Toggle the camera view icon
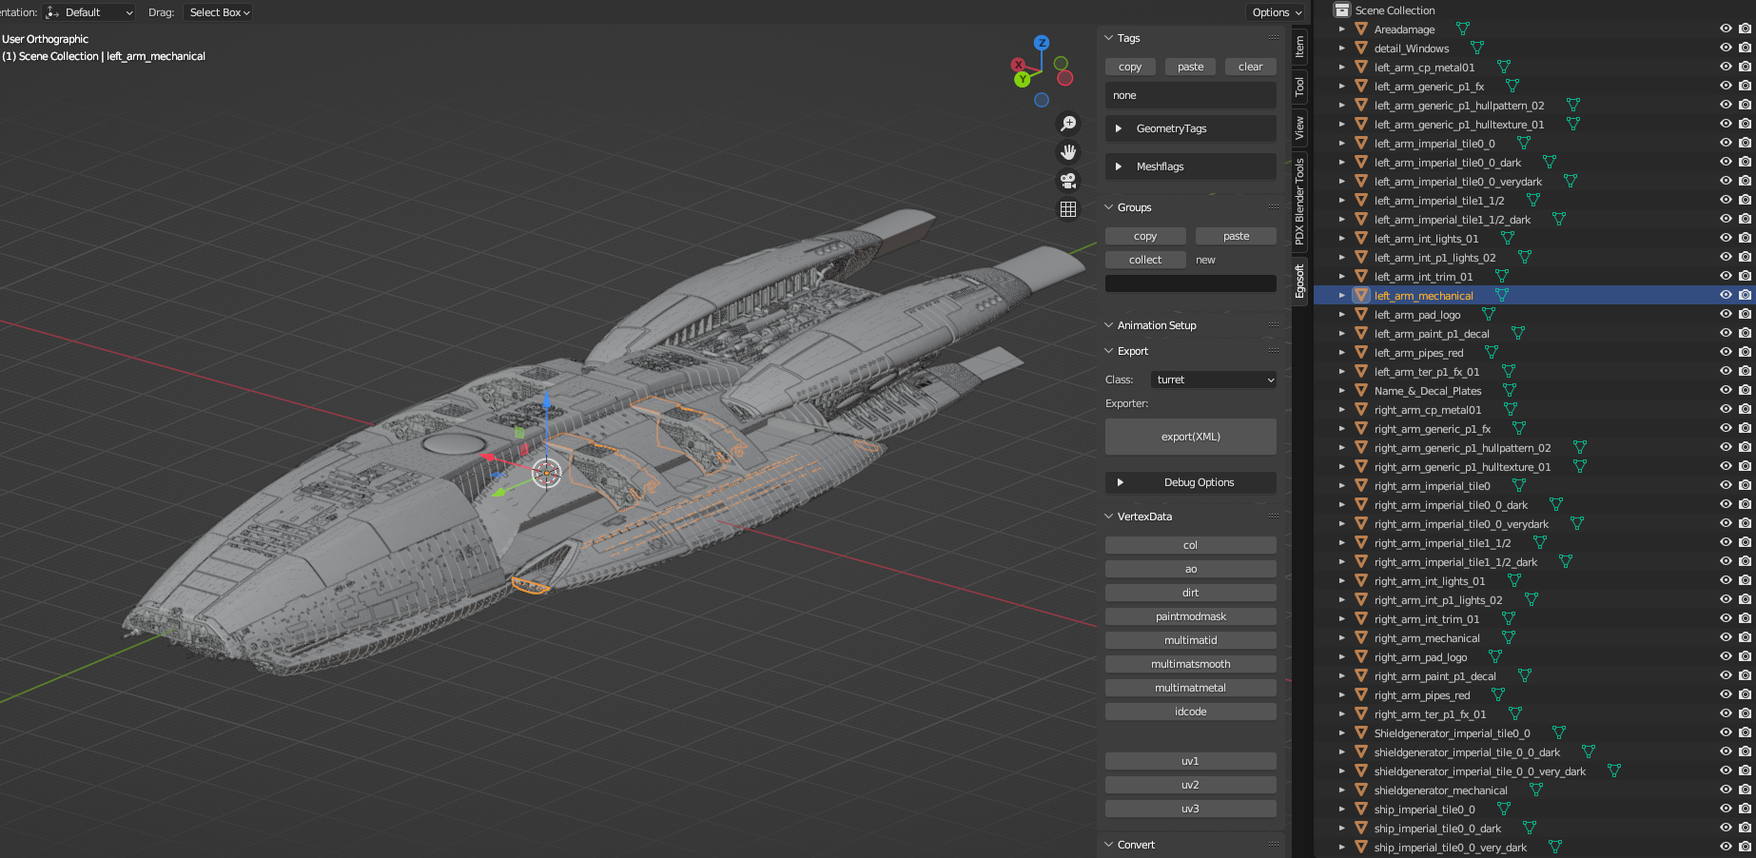The image size is (1756, 858). tap(1068, 181)
